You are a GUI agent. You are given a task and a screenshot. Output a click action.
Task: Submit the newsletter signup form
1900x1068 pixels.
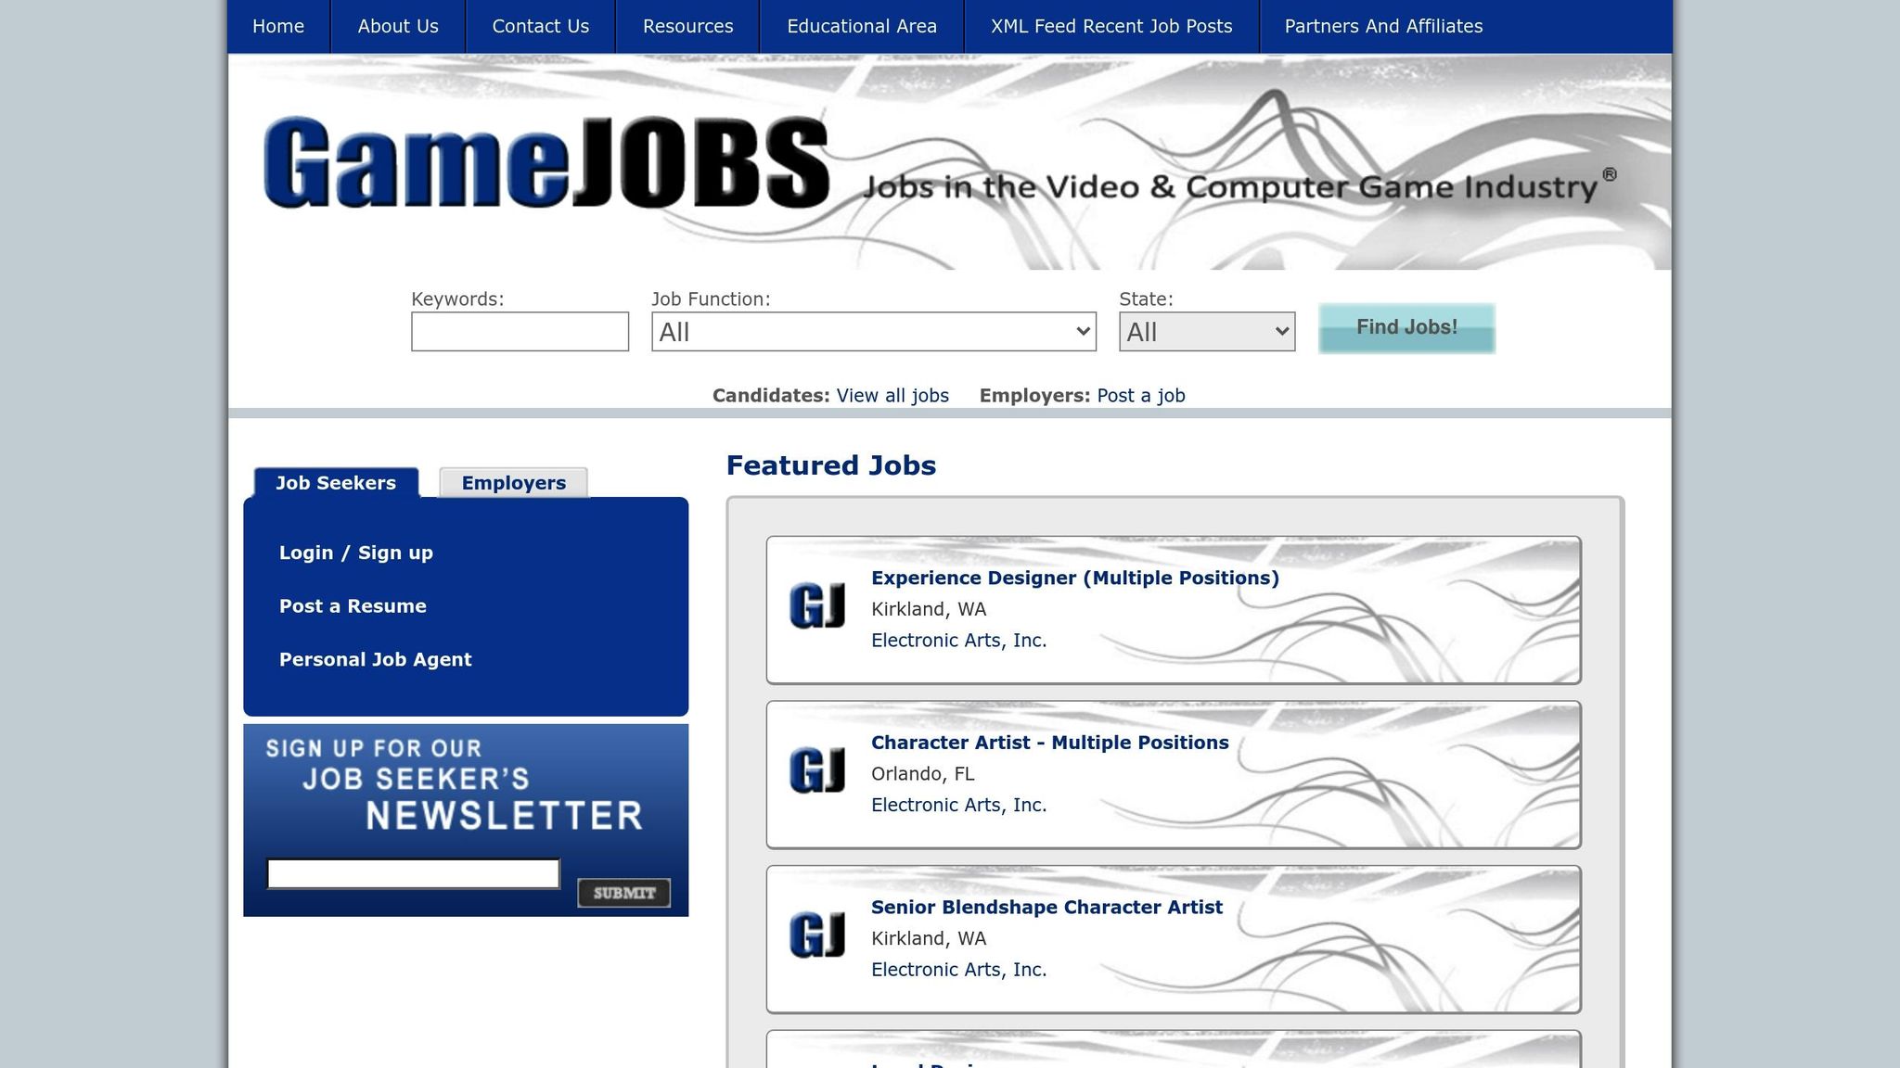623,893
